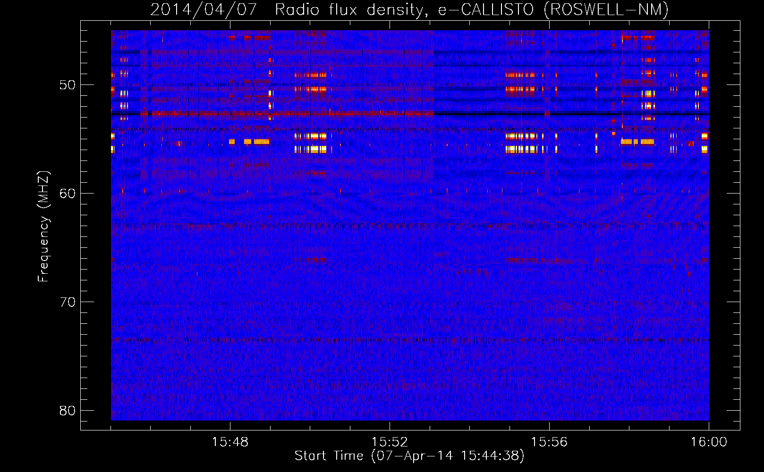Click the 70 frequency tick label
The width and height of the screenshot is (764, 472).
(68, 302)
